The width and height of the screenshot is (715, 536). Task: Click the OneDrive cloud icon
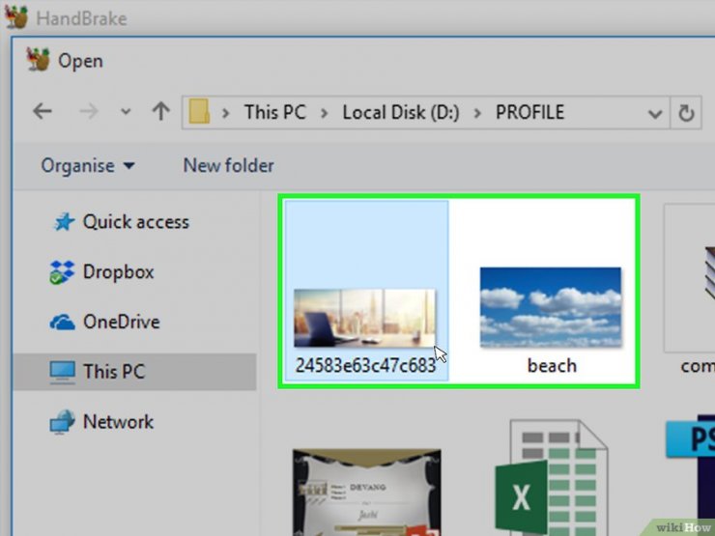(x=62, y=323)
